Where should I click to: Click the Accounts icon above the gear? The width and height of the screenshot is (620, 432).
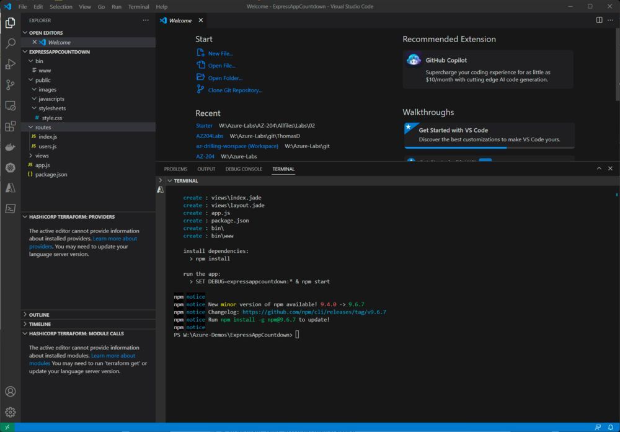pos(10,392)
